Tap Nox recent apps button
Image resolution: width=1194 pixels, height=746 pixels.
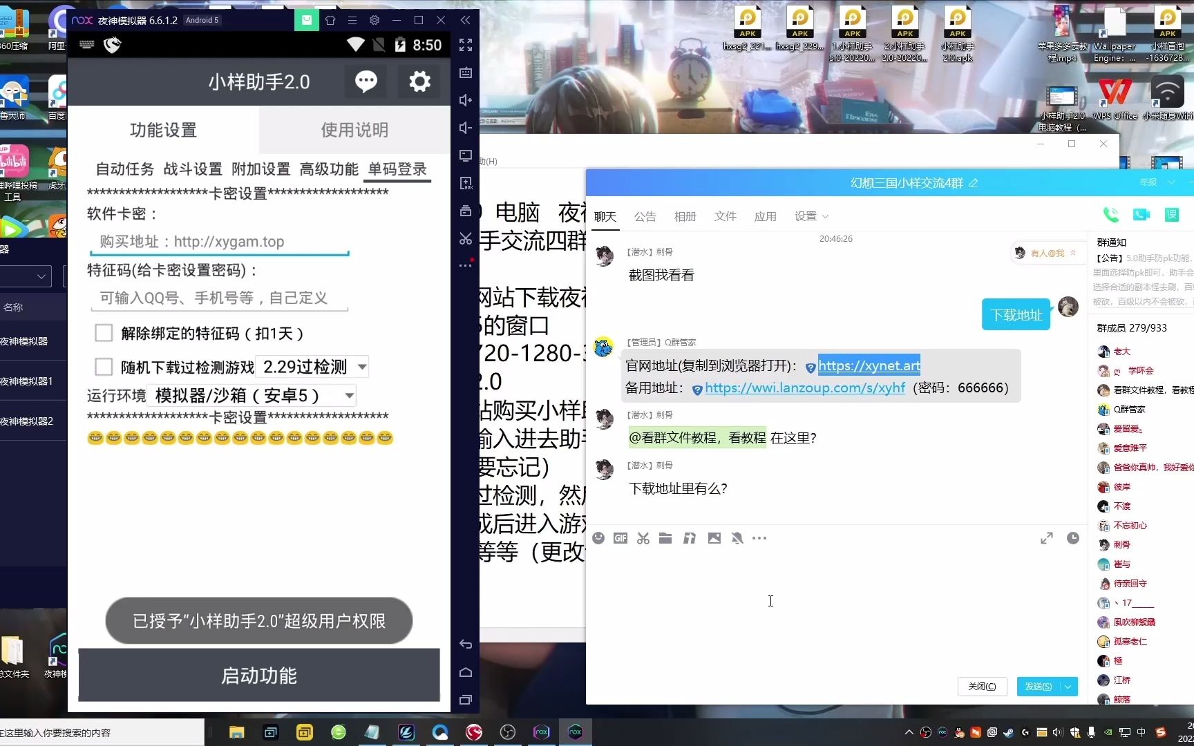[x=466, y=700]
